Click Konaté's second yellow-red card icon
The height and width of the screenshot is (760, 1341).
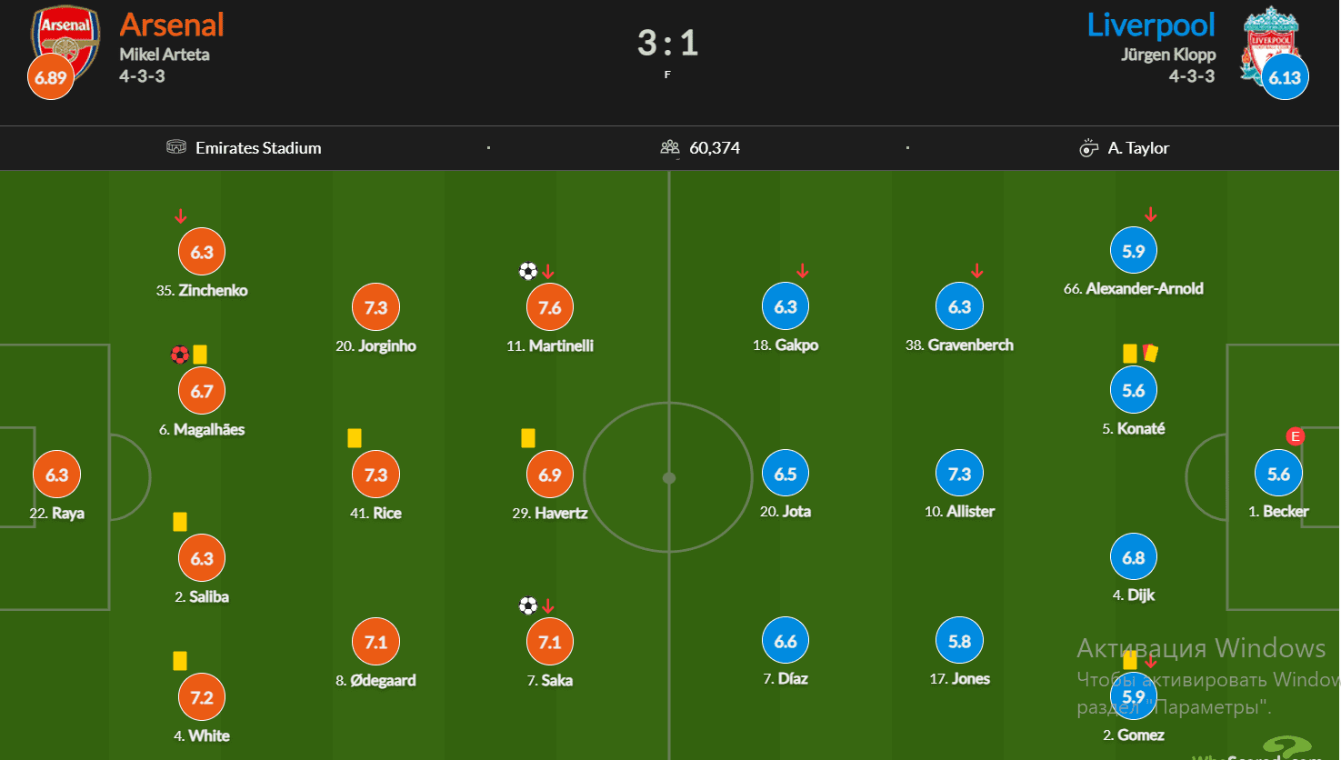[x=1150, y=353]
